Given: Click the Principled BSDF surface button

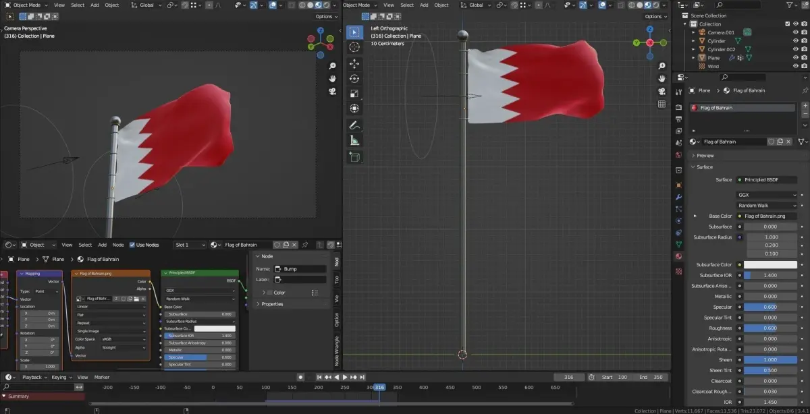Looking at the screenshot, I should [x=767, y=180].
